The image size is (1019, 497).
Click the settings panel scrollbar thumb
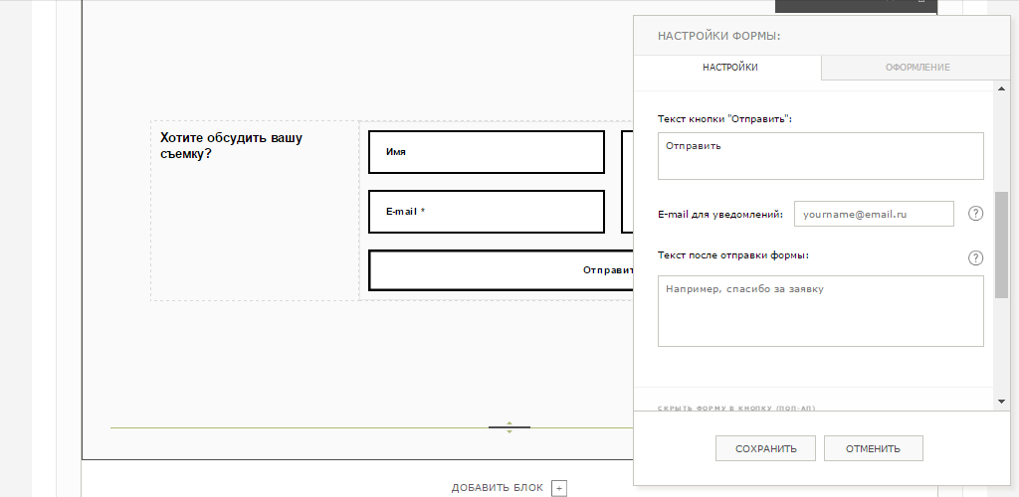1001,245
